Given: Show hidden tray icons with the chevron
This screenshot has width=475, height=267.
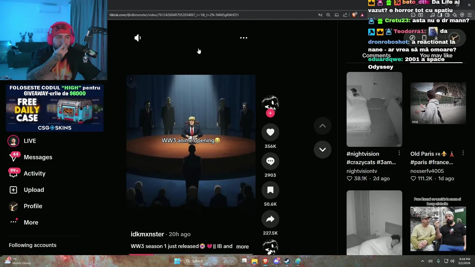Looking at the screenshot, I should click(422, 261).
